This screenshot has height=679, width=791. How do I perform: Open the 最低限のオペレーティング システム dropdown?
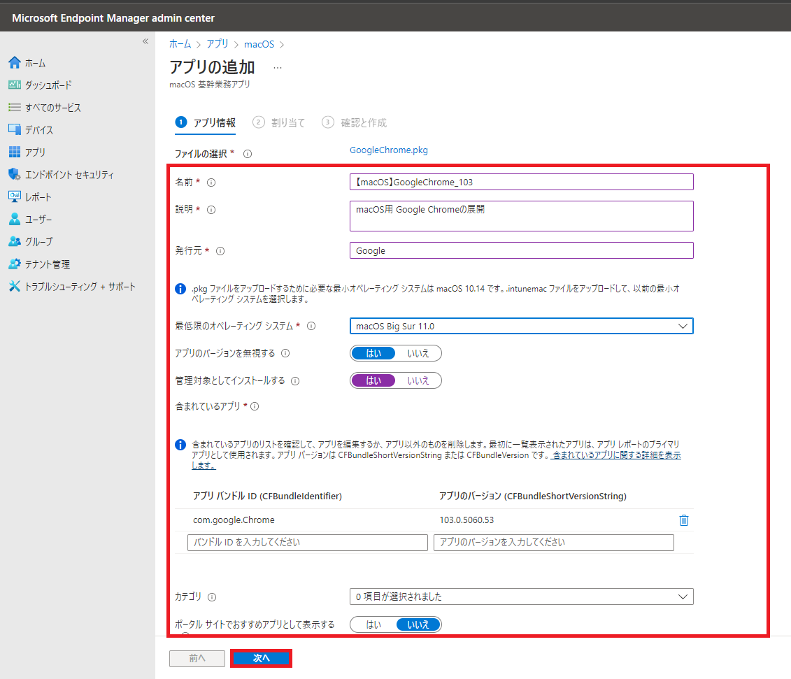point(522,326)
